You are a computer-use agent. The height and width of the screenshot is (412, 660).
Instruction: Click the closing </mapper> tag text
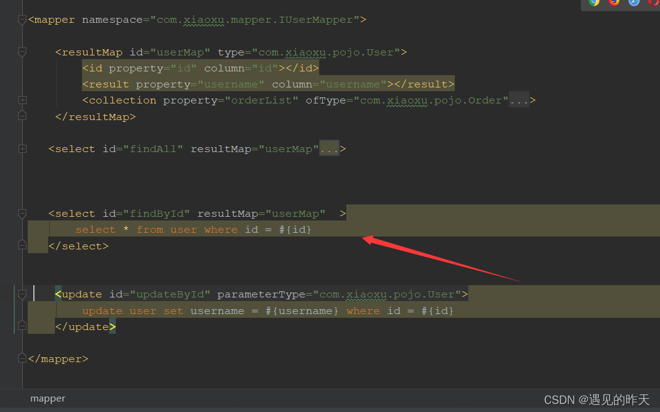(58, 359)
